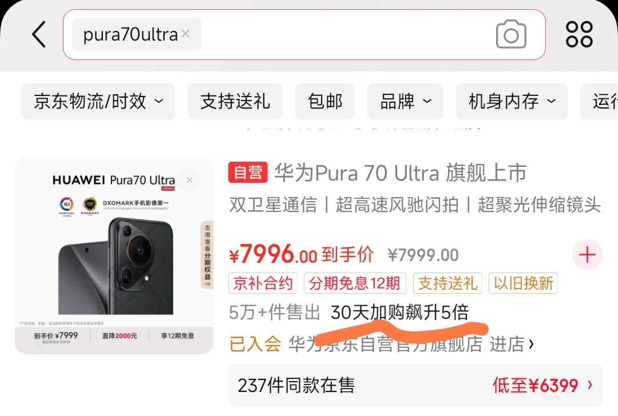This screenshot has width=618, height=416.
Task: Dismiss the product image overlay X
Action: [189, 180]
